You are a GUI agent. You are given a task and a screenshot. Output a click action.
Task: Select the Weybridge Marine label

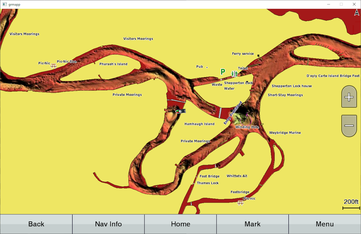285,133
